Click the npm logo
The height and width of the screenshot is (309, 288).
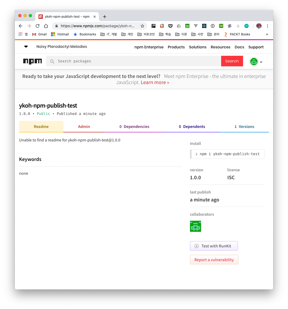point(32,61)
